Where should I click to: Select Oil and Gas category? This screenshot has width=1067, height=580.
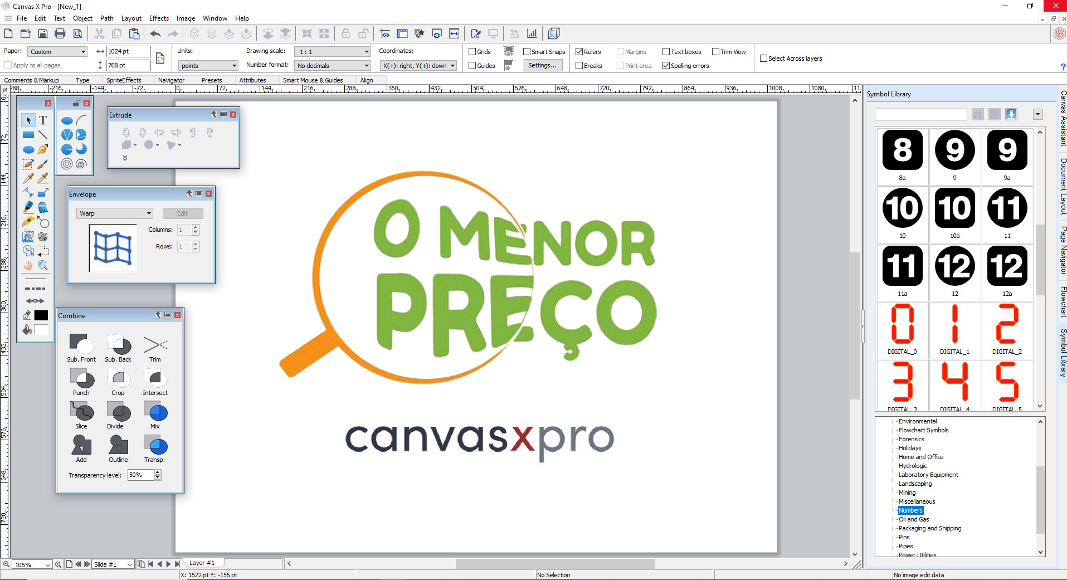[x=914, y=519]
